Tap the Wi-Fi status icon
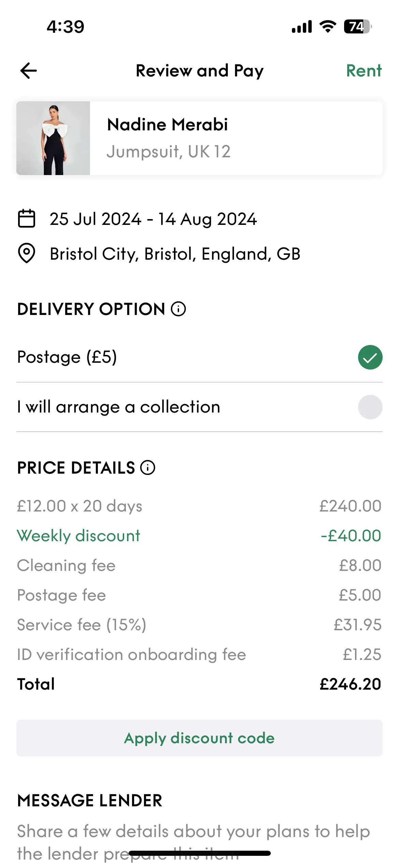Screen dimensions: 399x864 [328, 27]
